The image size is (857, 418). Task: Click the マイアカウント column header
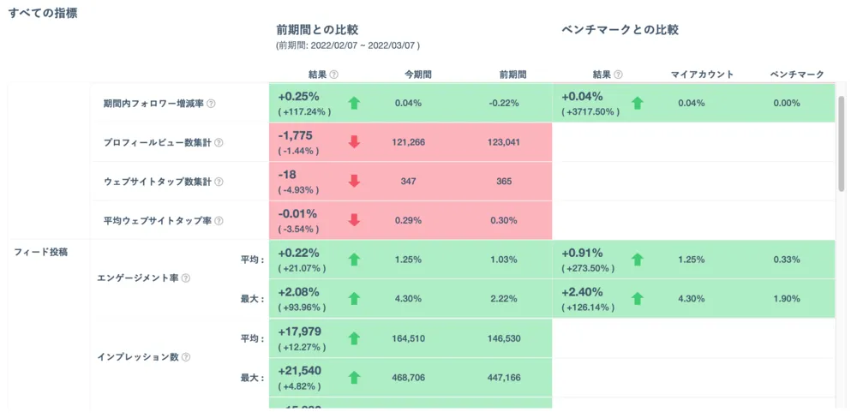click(x=702, y=75)
